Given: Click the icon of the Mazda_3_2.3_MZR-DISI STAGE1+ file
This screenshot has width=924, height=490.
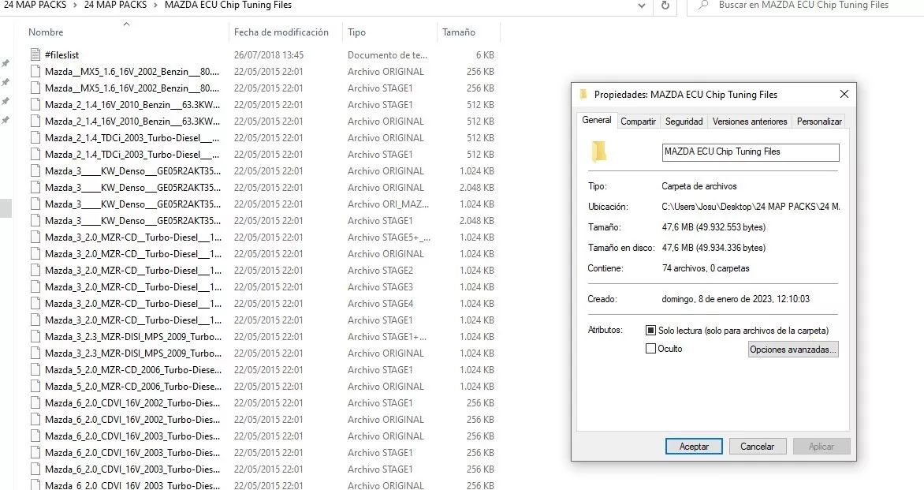Looking at the screenshot, I should [x=36, y=337].
